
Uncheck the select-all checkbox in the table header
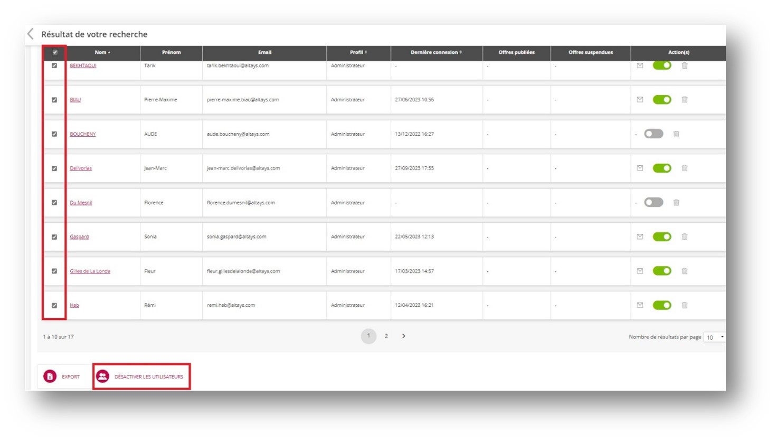coord(55,52)
